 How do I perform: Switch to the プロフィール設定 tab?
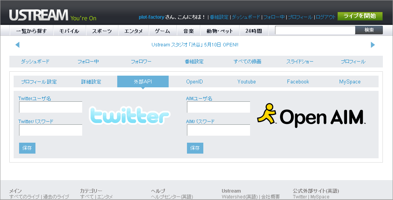[x=39, y=81]
